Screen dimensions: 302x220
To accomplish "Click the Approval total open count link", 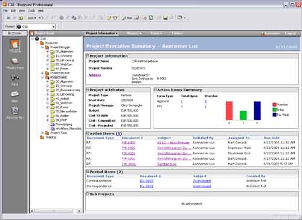I will tap(182, 101).
